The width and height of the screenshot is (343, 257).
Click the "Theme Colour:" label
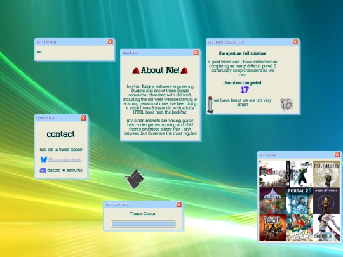click(143, 214)
